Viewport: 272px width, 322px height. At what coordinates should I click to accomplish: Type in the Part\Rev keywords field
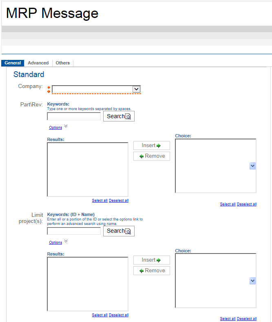point(74,117)
